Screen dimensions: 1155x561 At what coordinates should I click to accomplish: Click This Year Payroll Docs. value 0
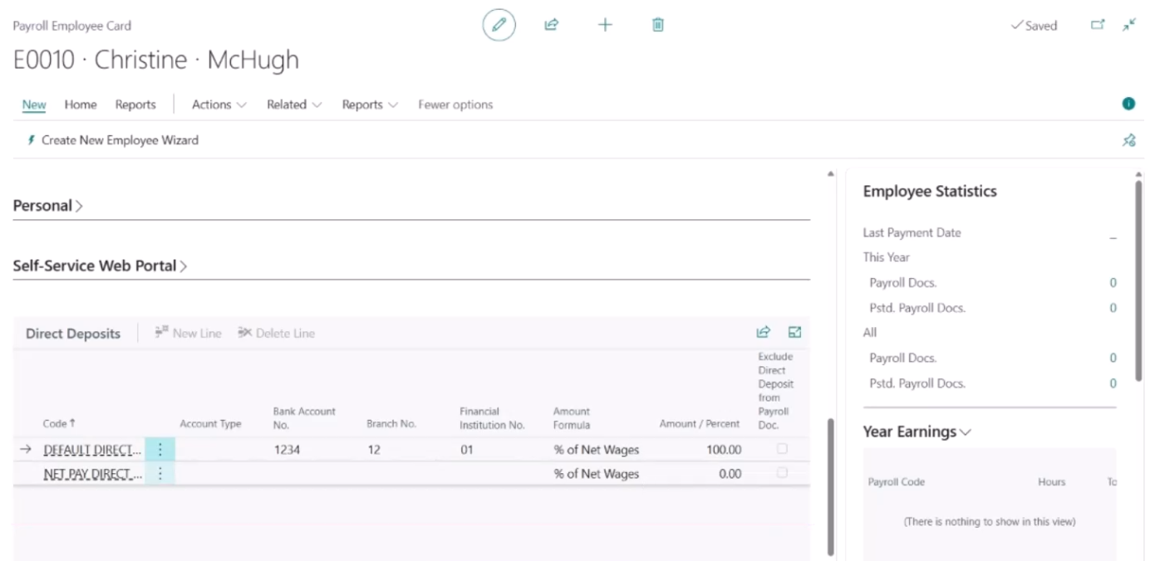[x=1113, y=282]
